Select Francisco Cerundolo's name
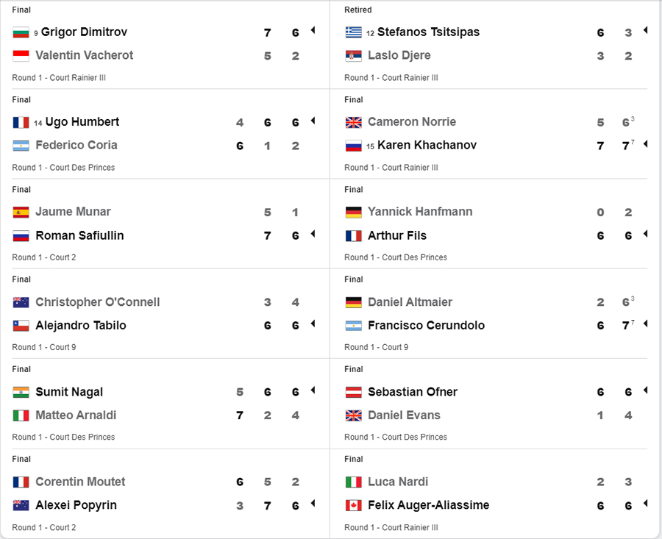Image resolution: width=662 pixels, height=539 pixels. click(426, 326)
